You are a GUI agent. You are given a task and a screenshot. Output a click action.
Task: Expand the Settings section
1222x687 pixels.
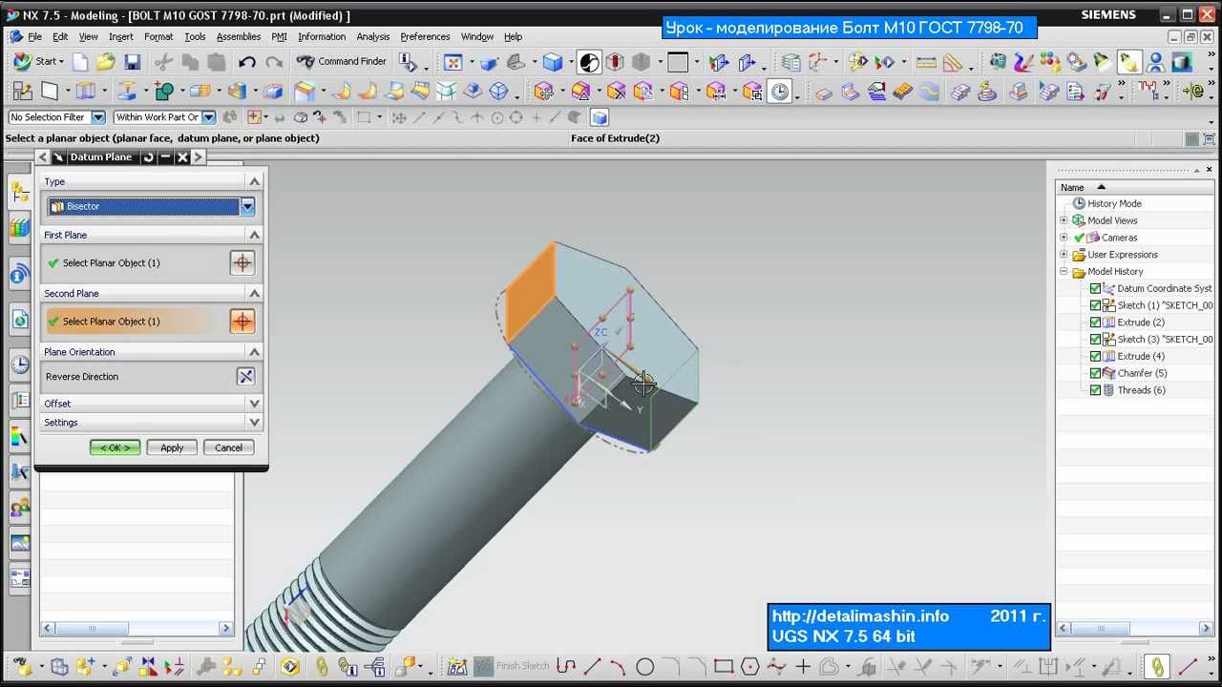tap(254, 422)
